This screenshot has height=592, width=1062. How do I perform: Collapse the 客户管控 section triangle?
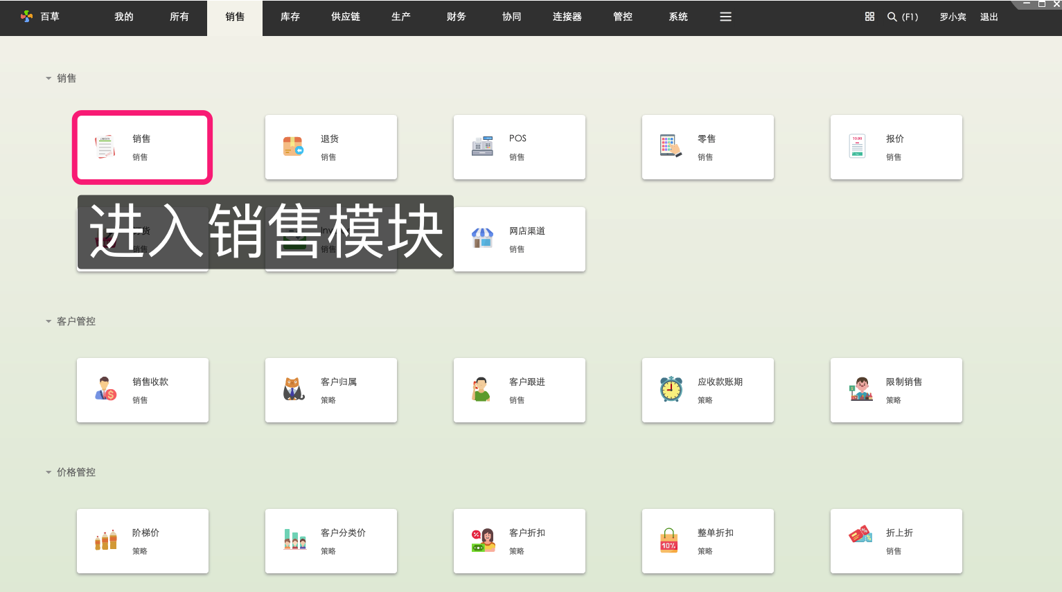click(x=48, y=321)
